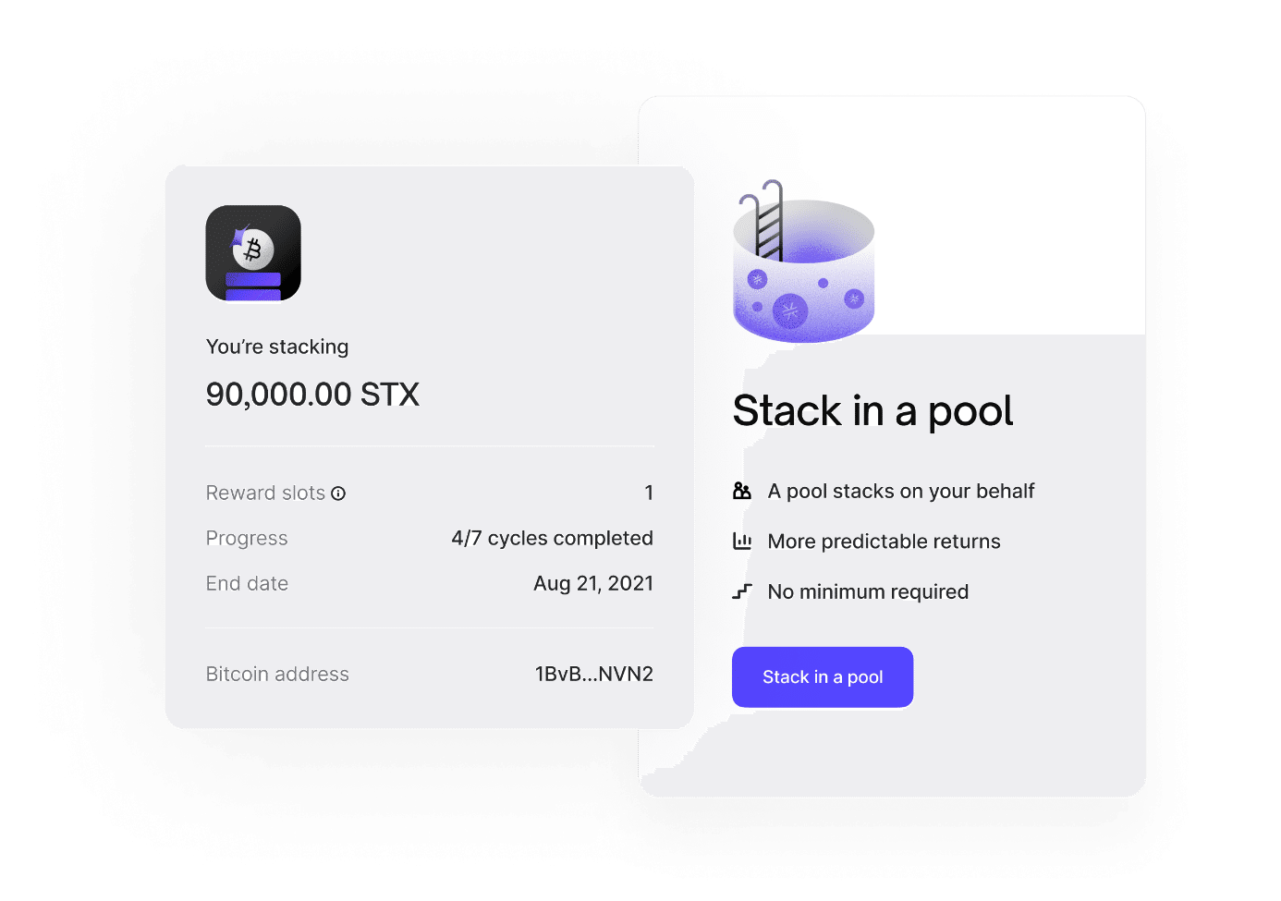Click the people icon for pool stacking
This screenshot has width=1281, height=901.
[x=742, y=491]
